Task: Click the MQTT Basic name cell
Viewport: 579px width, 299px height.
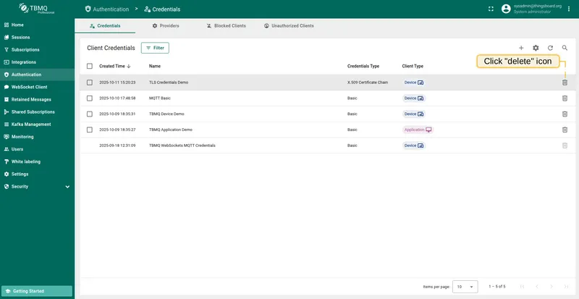Action: click(x=160, y=98)
